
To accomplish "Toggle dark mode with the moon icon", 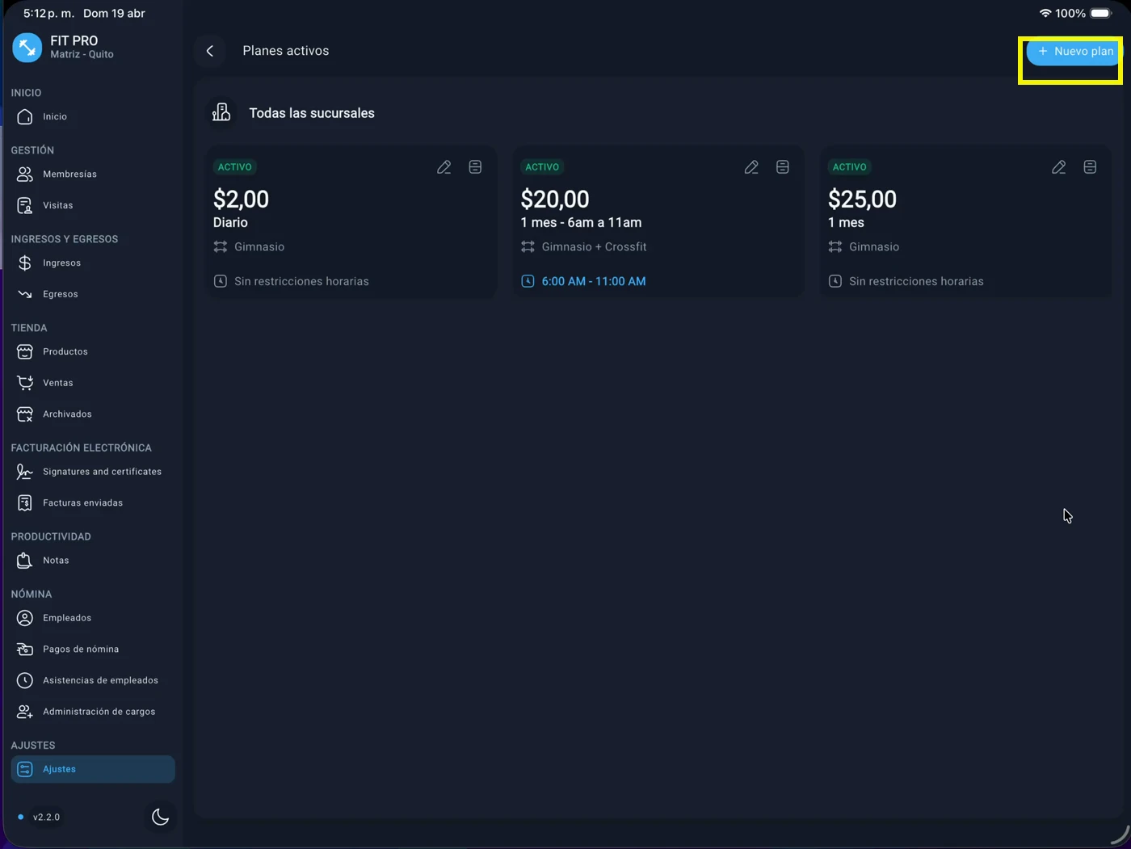I will [x=160, y=817].
